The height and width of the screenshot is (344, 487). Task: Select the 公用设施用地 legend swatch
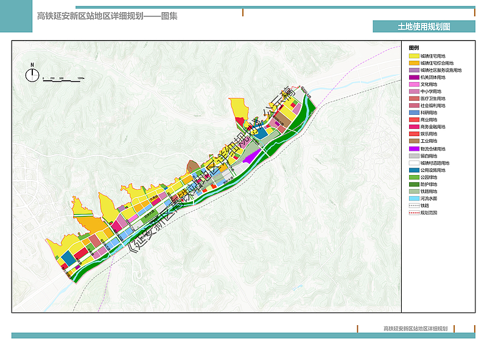click(x=413, y=170)
